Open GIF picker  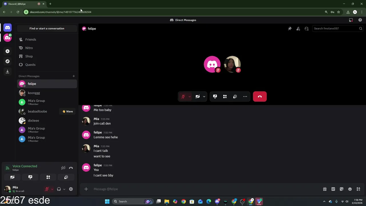pos(333,189)
